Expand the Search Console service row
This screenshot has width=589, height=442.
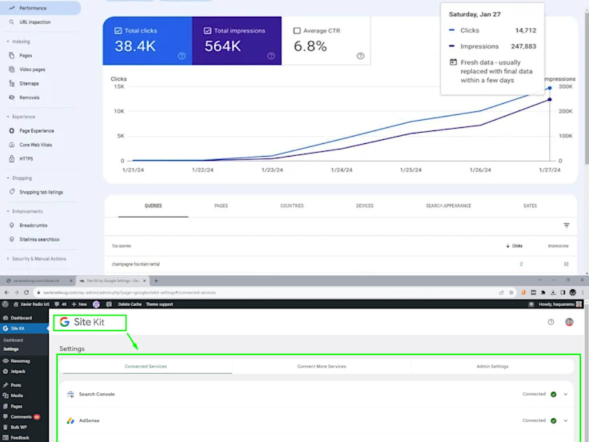click(565, 394)
